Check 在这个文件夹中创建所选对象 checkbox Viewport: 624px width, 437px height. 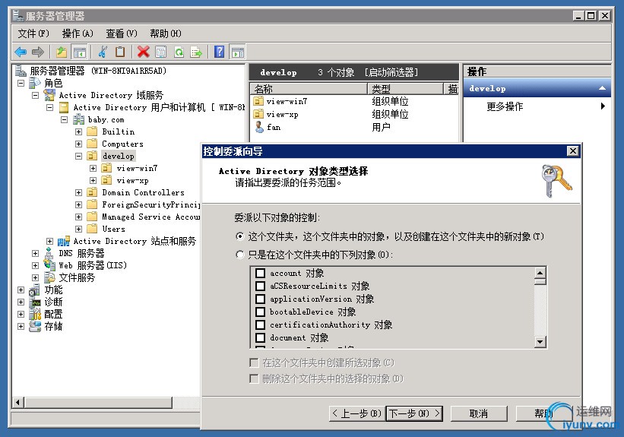254,363
